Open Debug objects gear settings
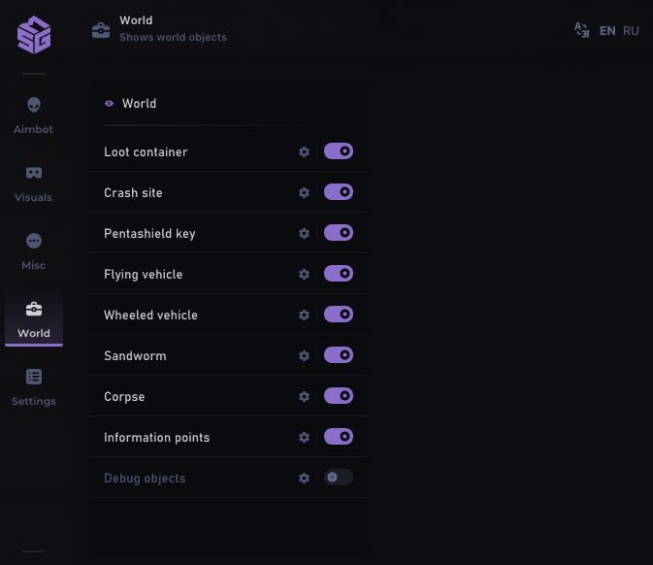The width and height of the screenshot is (653, 565). pos(304,479)
